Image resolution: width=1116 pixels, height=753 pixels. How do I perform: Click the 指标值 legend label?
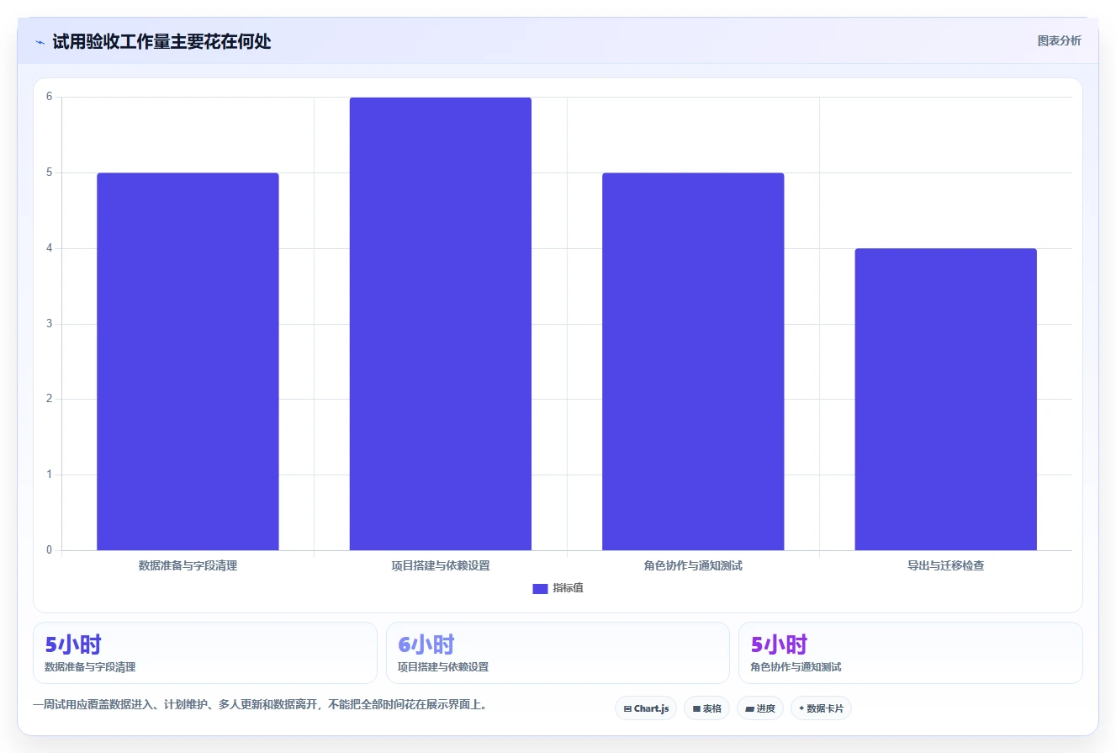click(568, 588)
